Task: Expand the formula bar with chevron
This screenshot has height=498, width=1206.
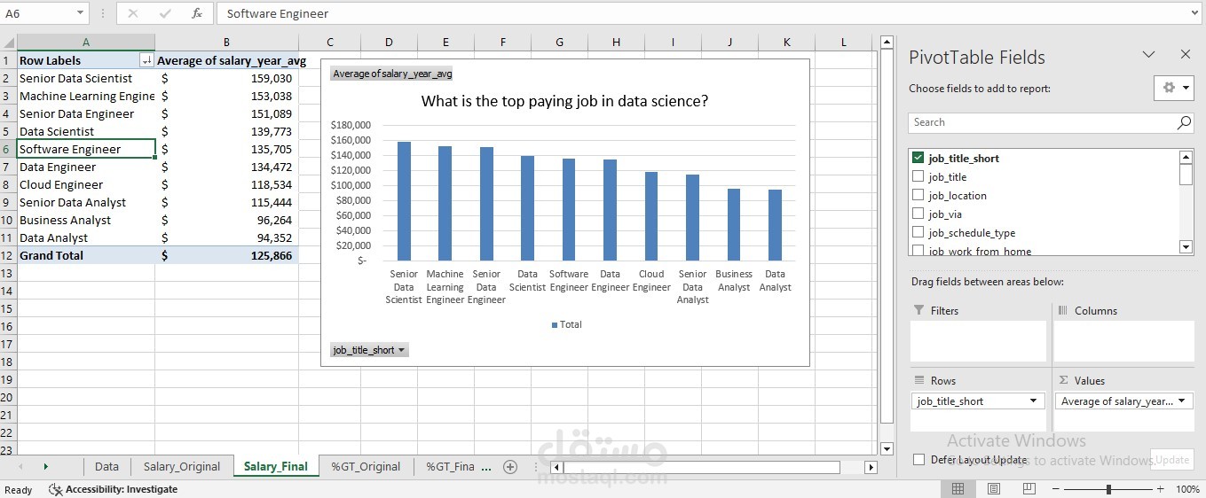Action: (x=1194, y=13)
